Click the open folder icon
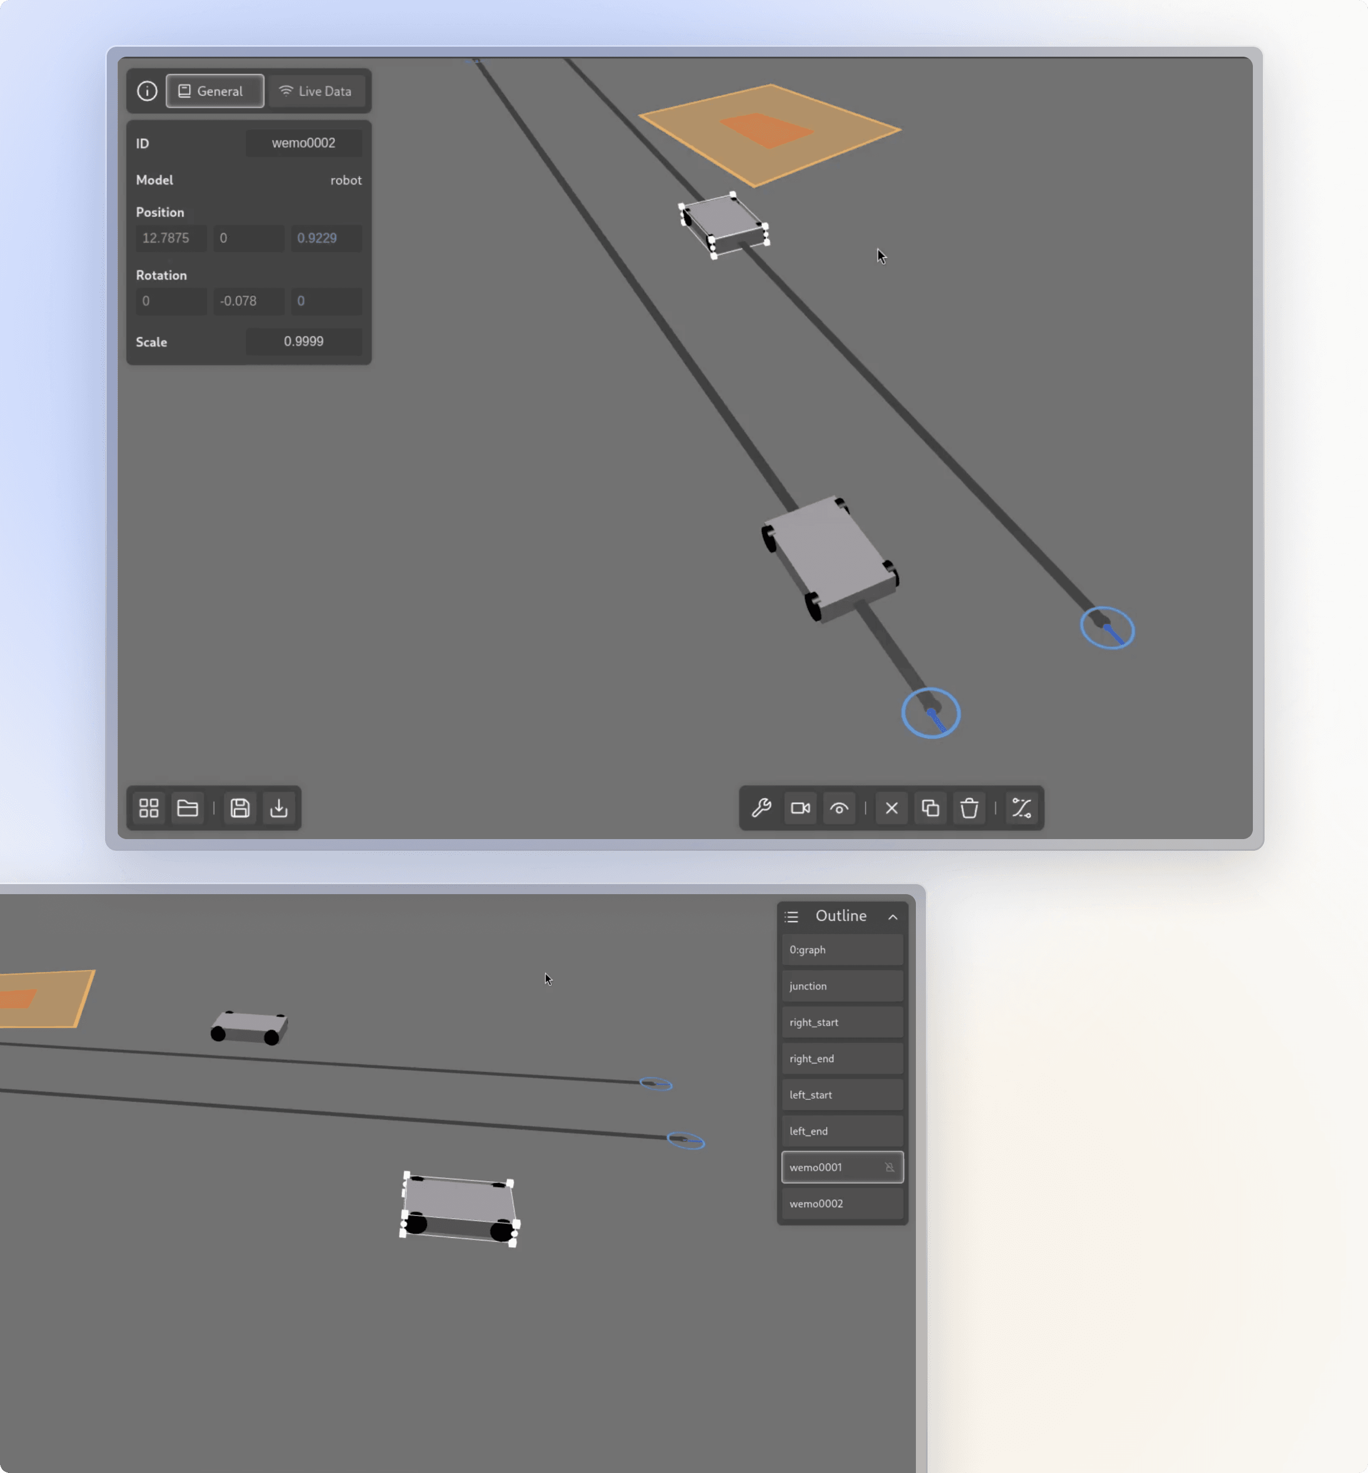1368x1473 pixels. 187,807
